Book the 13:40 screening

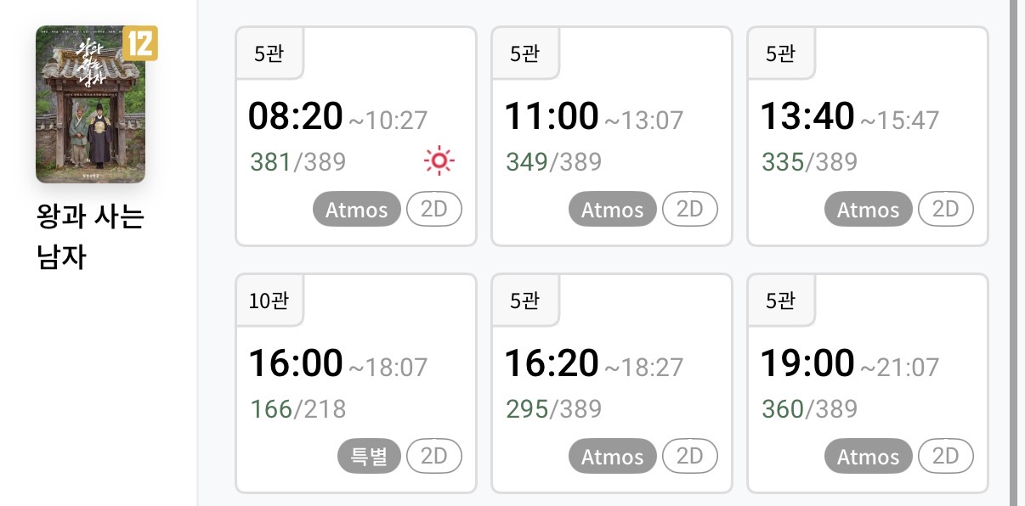pos(807,116)
